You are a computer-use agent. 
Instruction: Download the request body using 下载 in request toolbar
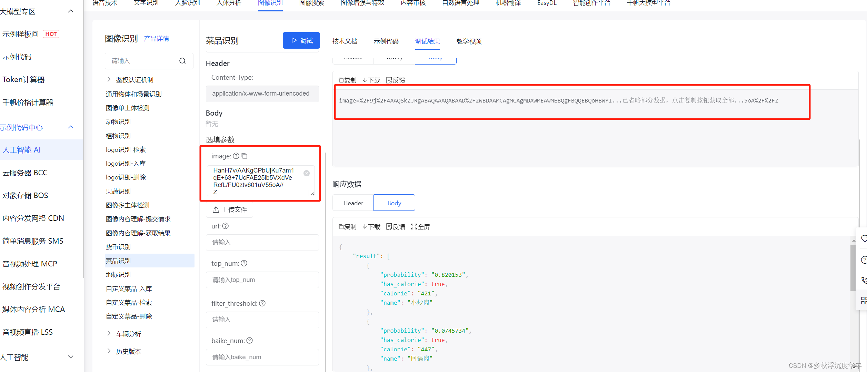click(x=371, y=80)
